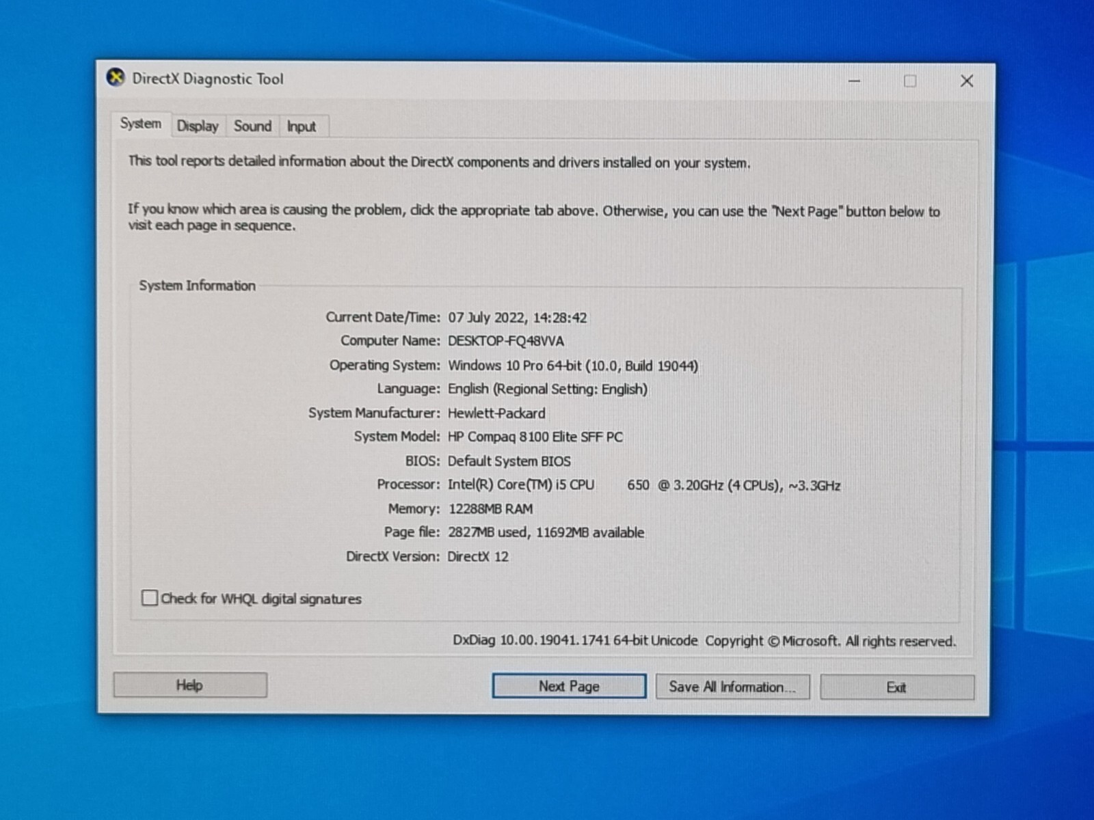This screenshot has height=820, width=1094.
Task: Click the Default System BIOS value
Action: [x=509, y=461]
